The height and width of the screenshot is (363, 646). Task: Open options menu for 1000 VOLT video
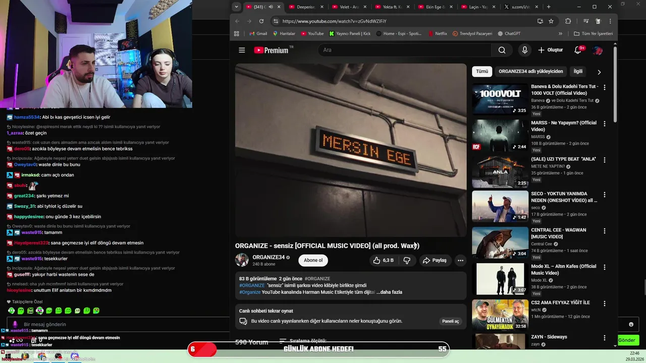605,88
